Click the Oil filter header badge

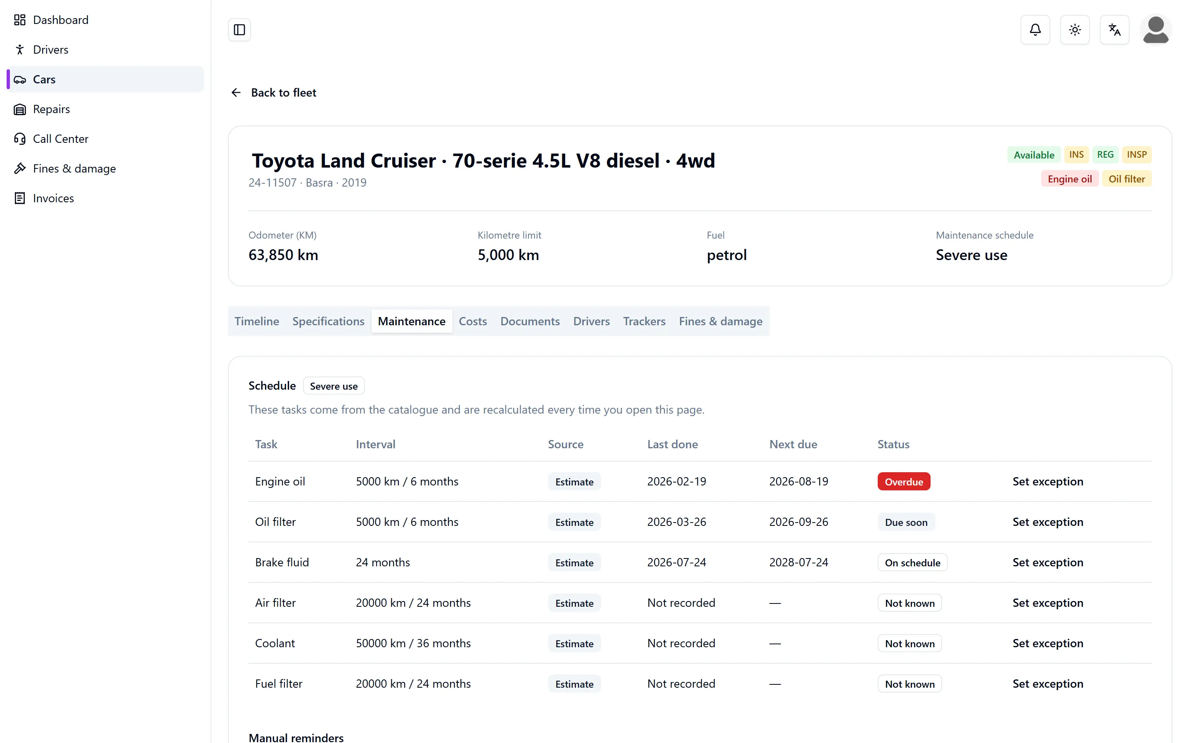coord(1127,179)
